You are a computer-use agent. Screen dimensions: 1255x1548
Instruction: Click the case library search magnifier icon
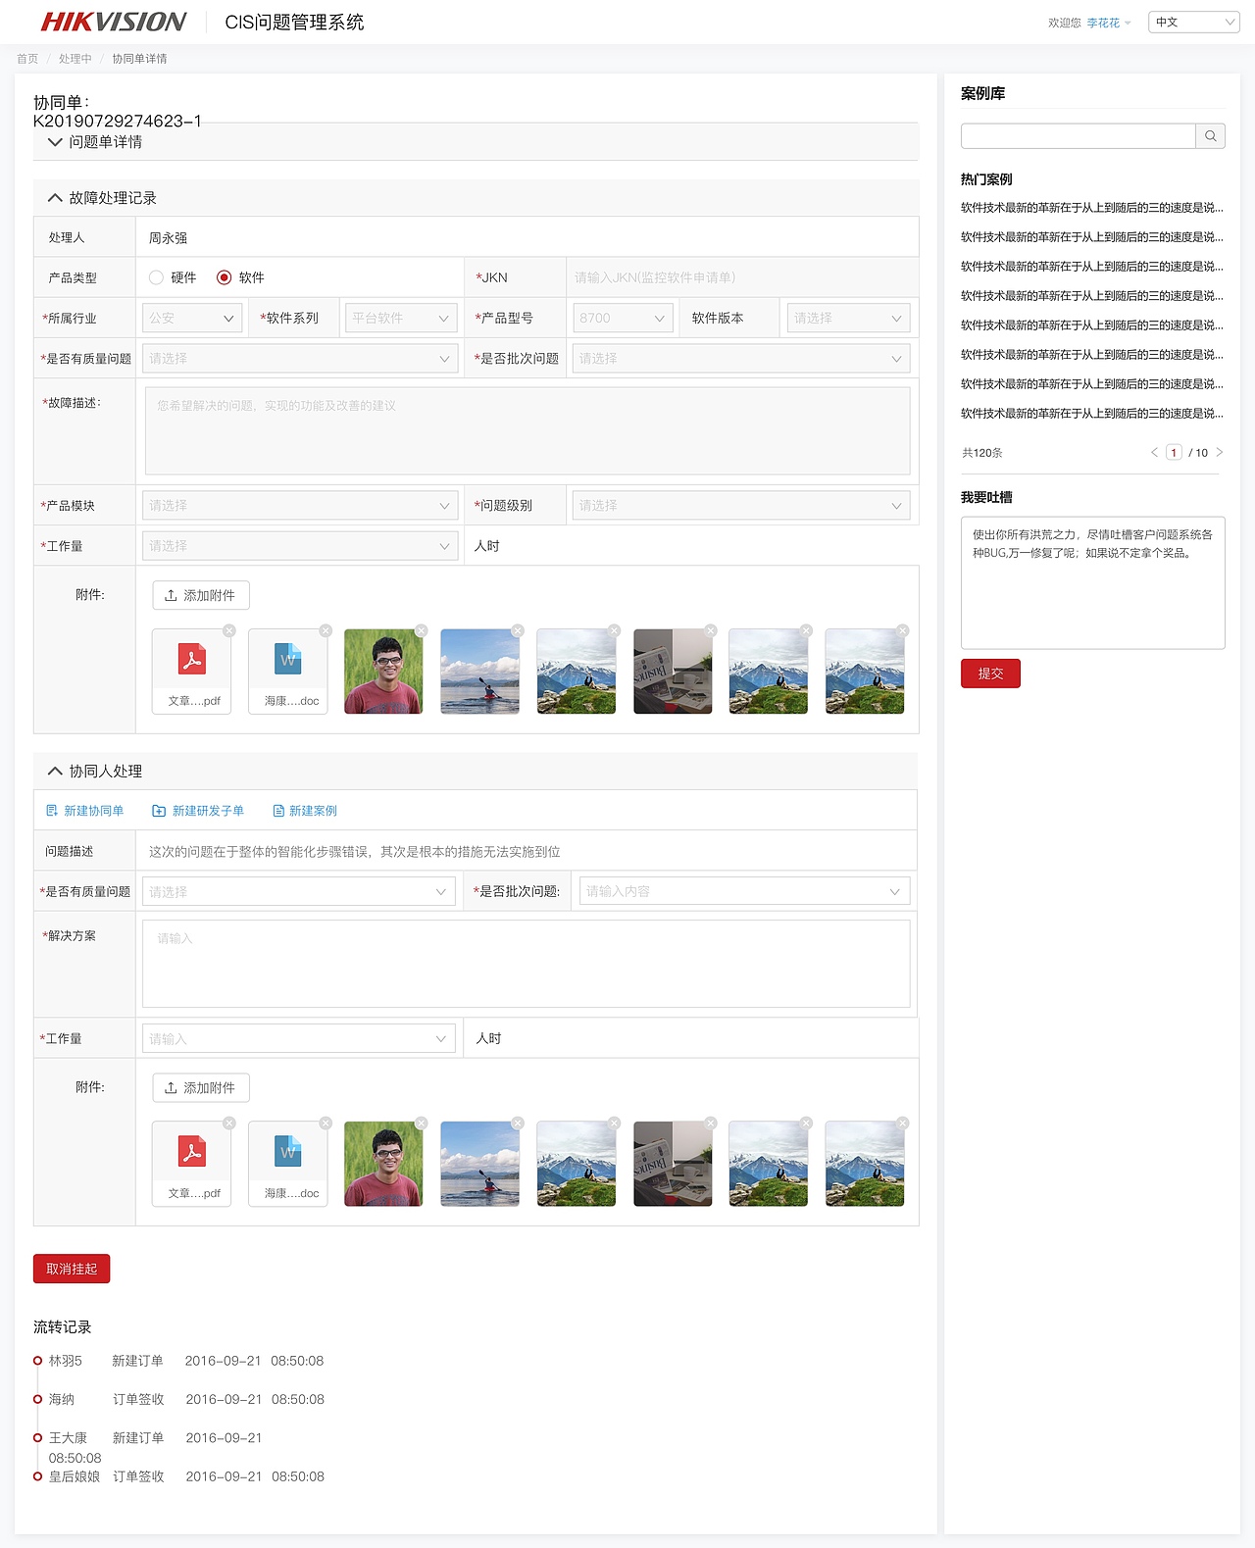pyautogui.click(x=1211, y=136)
